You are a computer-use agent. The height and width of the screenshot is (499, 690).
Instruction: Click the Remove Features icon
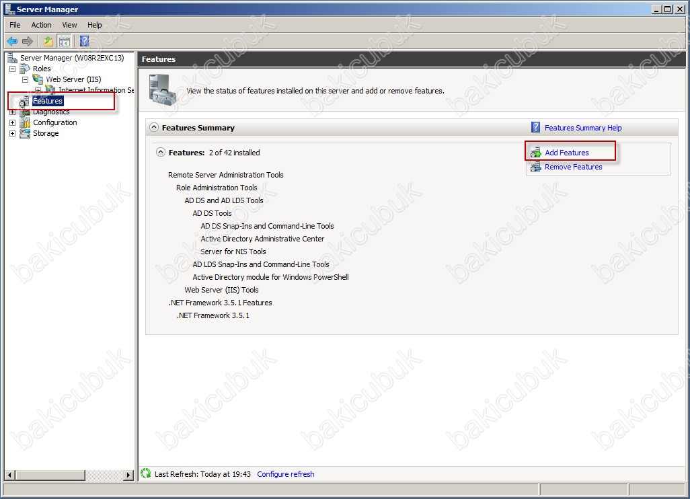coord(535,167)
